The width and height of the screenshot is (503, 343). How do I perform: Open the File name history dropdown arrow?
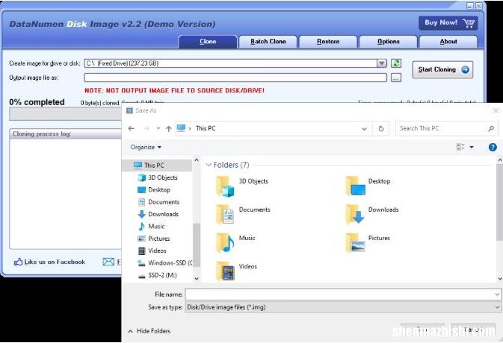click(497, 295)
